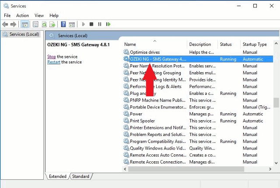
Task: Click gear icon beside Optimise drives
Action: [126, 52]
